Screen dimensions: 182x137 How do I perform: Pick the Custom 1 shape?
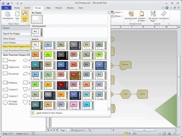point(10,90)
